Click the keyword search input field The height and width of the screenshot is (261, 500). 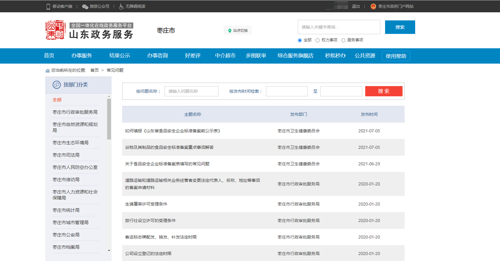[x=339, y=27]
